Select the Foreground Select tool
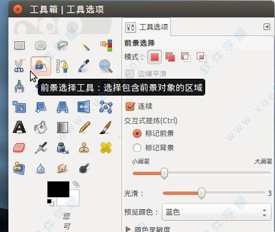This screenshot has width=275, height=232. (x=41, y=66)
